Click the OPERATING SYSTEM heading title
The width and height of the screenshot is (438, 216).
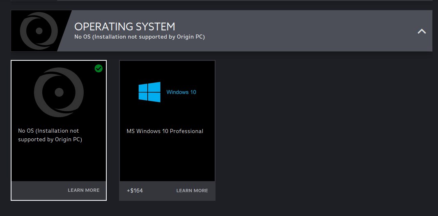click(124, 27)
